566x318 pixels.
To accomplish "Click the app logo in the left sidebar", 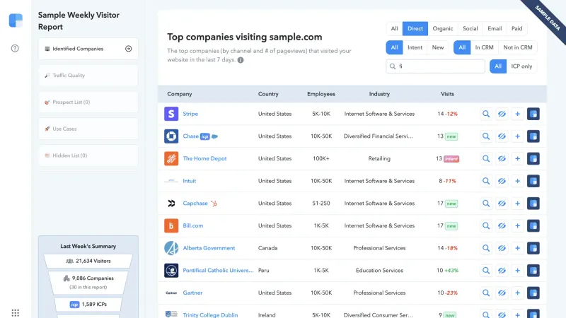I will (16, 20).
